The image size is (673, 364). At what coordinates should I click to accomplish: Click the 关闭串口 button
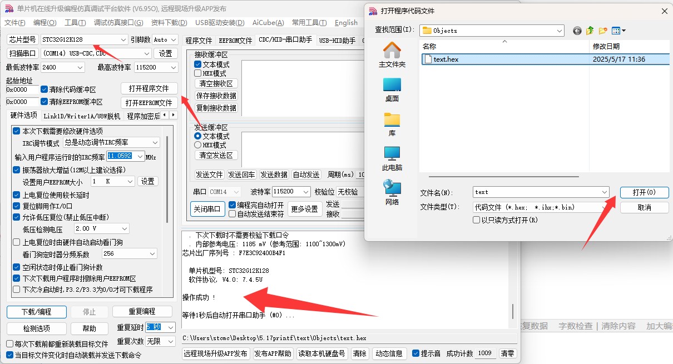click(206, 210)
